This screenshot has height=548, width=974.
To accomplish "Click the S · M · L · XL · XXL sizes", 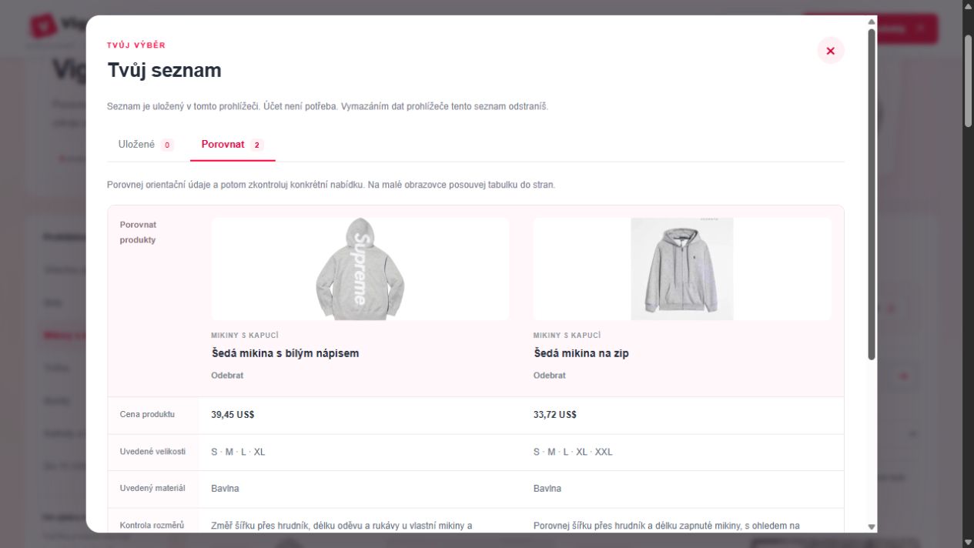I will pos(573,452).
